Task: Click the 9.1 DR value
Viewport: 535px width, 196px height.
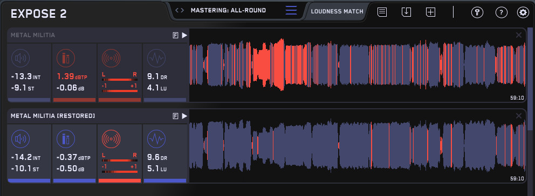Action: tap(157, 77)
